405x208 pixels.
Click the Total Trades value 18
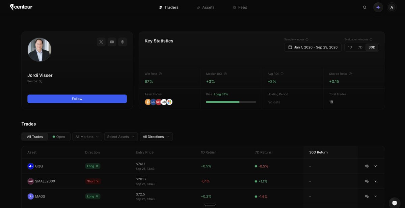pyautogui.click(x=331, y=102)
